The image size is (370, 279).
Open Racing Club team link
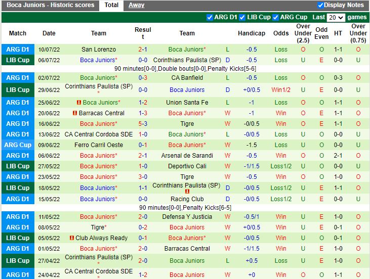[187, 199]
